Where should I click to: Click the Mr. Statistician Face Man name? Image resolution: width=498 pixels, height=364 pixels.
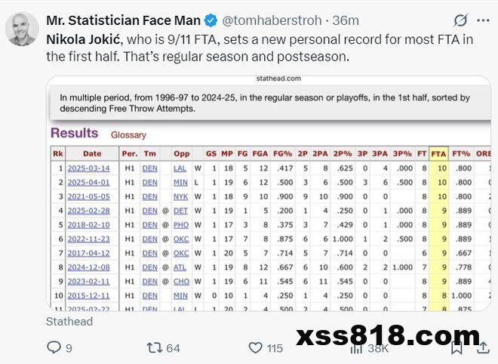124,20
